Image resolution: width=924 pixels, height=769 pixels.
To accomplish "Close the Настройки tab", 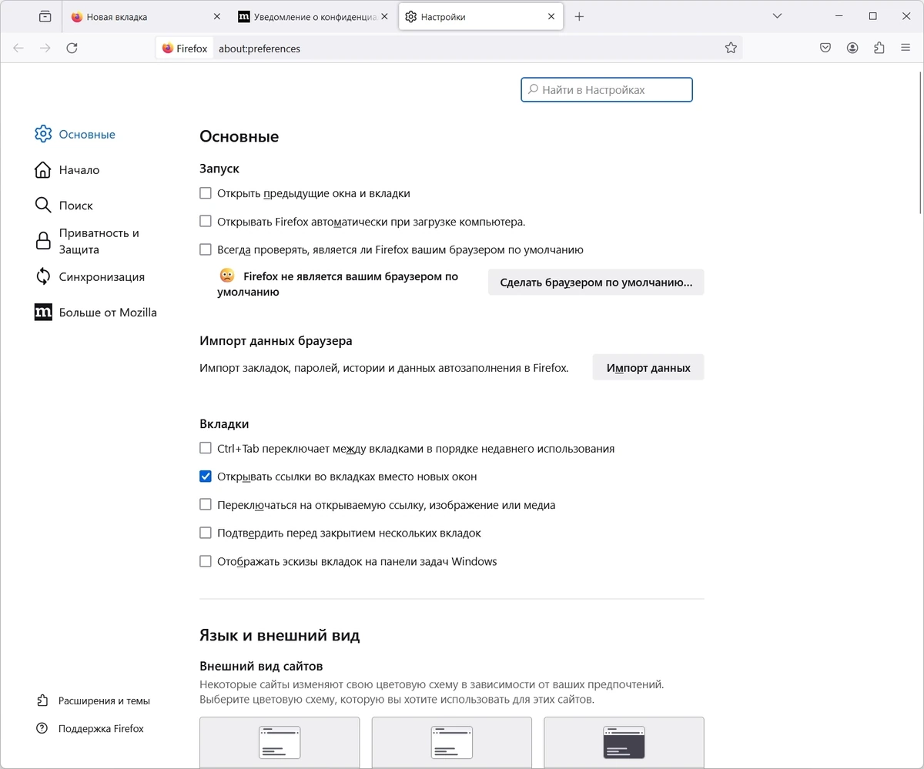I will coord(551,16).
